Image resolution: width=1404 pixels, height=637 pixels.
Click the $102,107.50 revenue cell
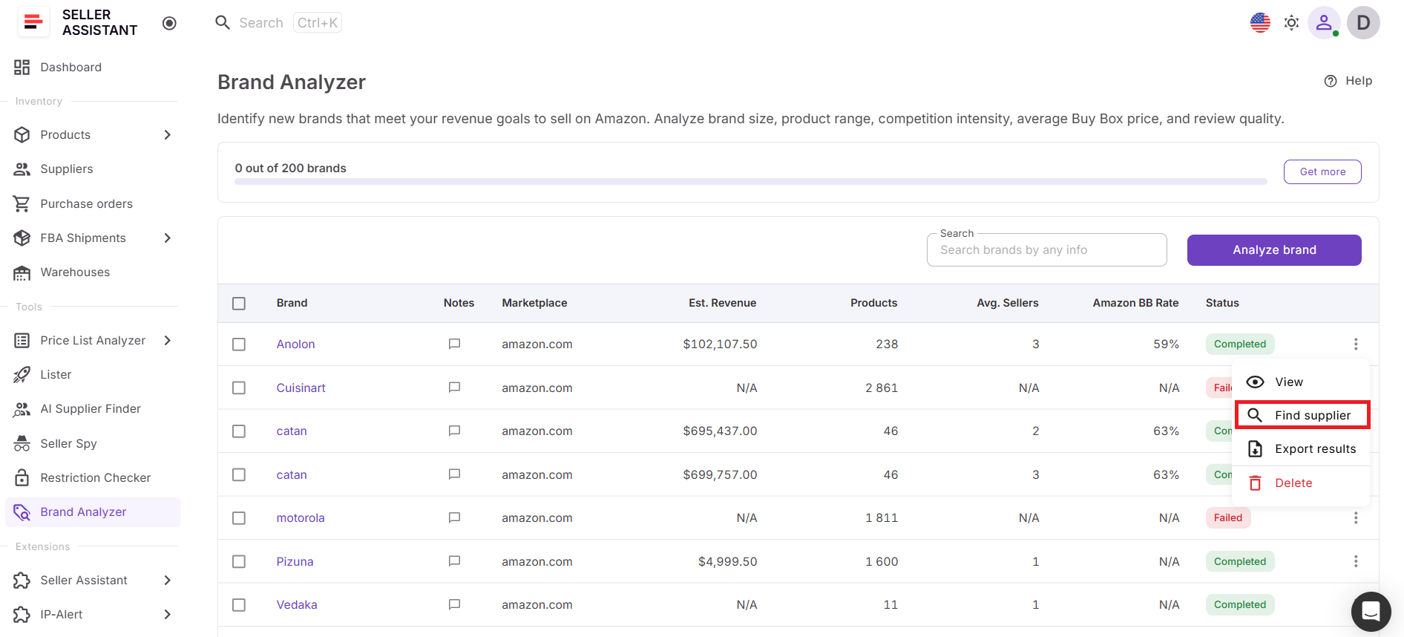click(720, 344)
